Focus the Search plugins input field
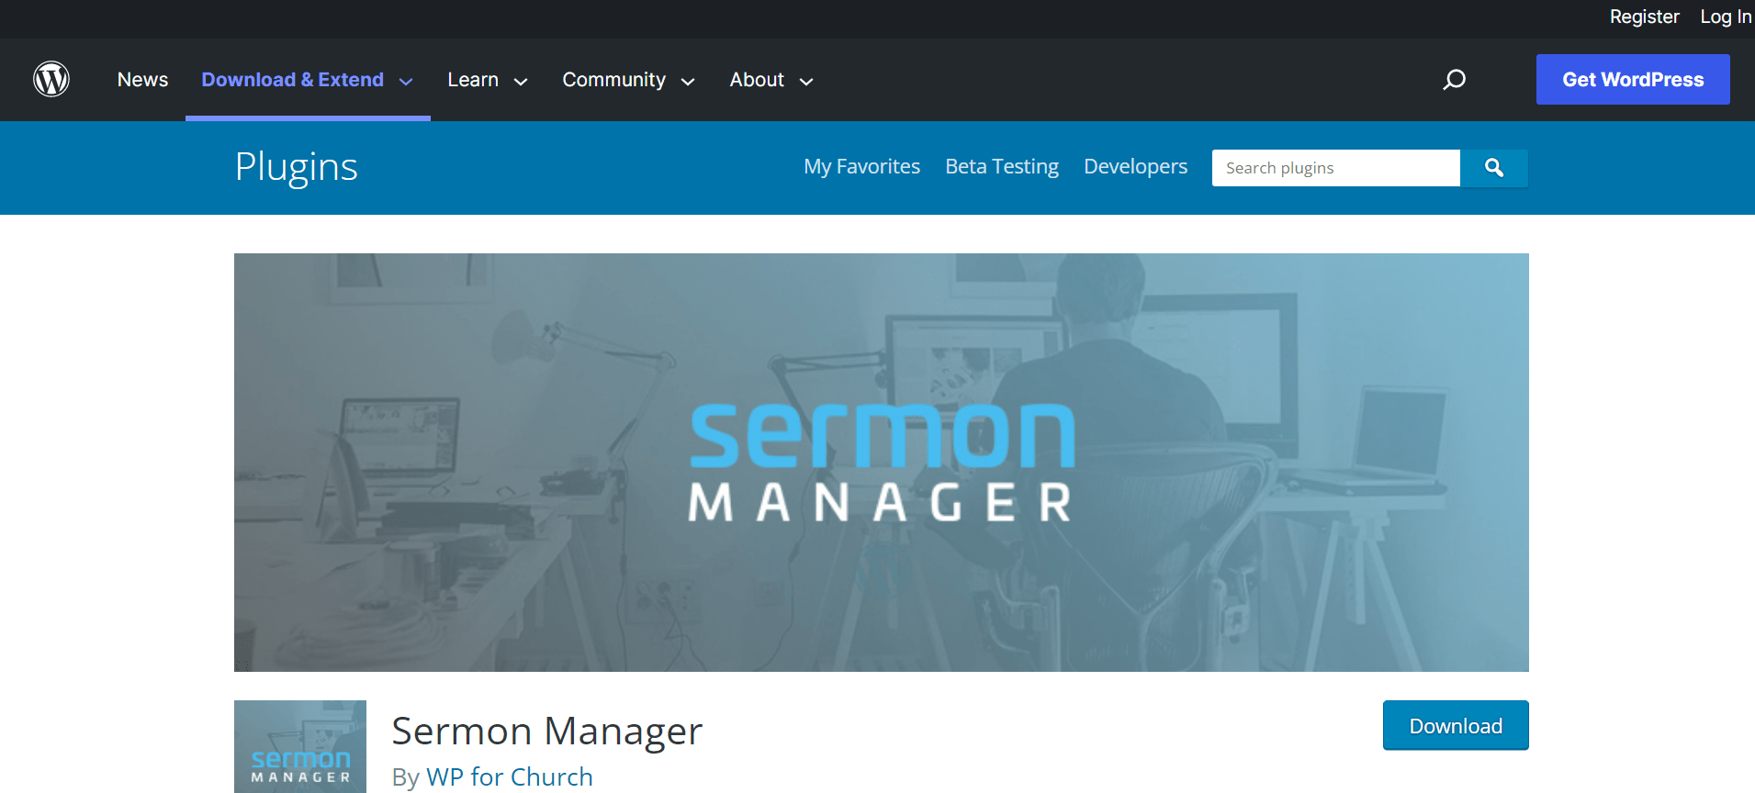Viewport: 1755px width, 793px height. pyautogui.click(x=1336, y=168)
